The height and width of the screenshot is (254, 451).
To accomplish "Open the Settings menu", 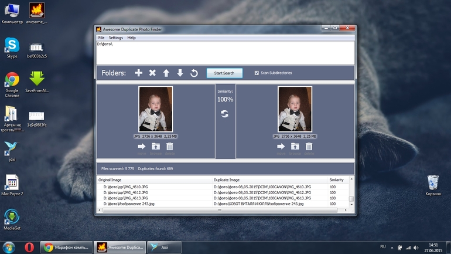I will 115,38.
